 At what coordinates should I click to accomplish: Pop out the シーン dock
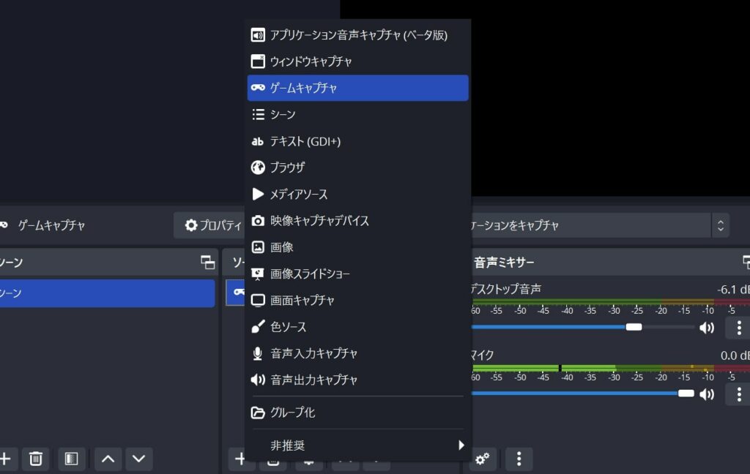[207, 262]
